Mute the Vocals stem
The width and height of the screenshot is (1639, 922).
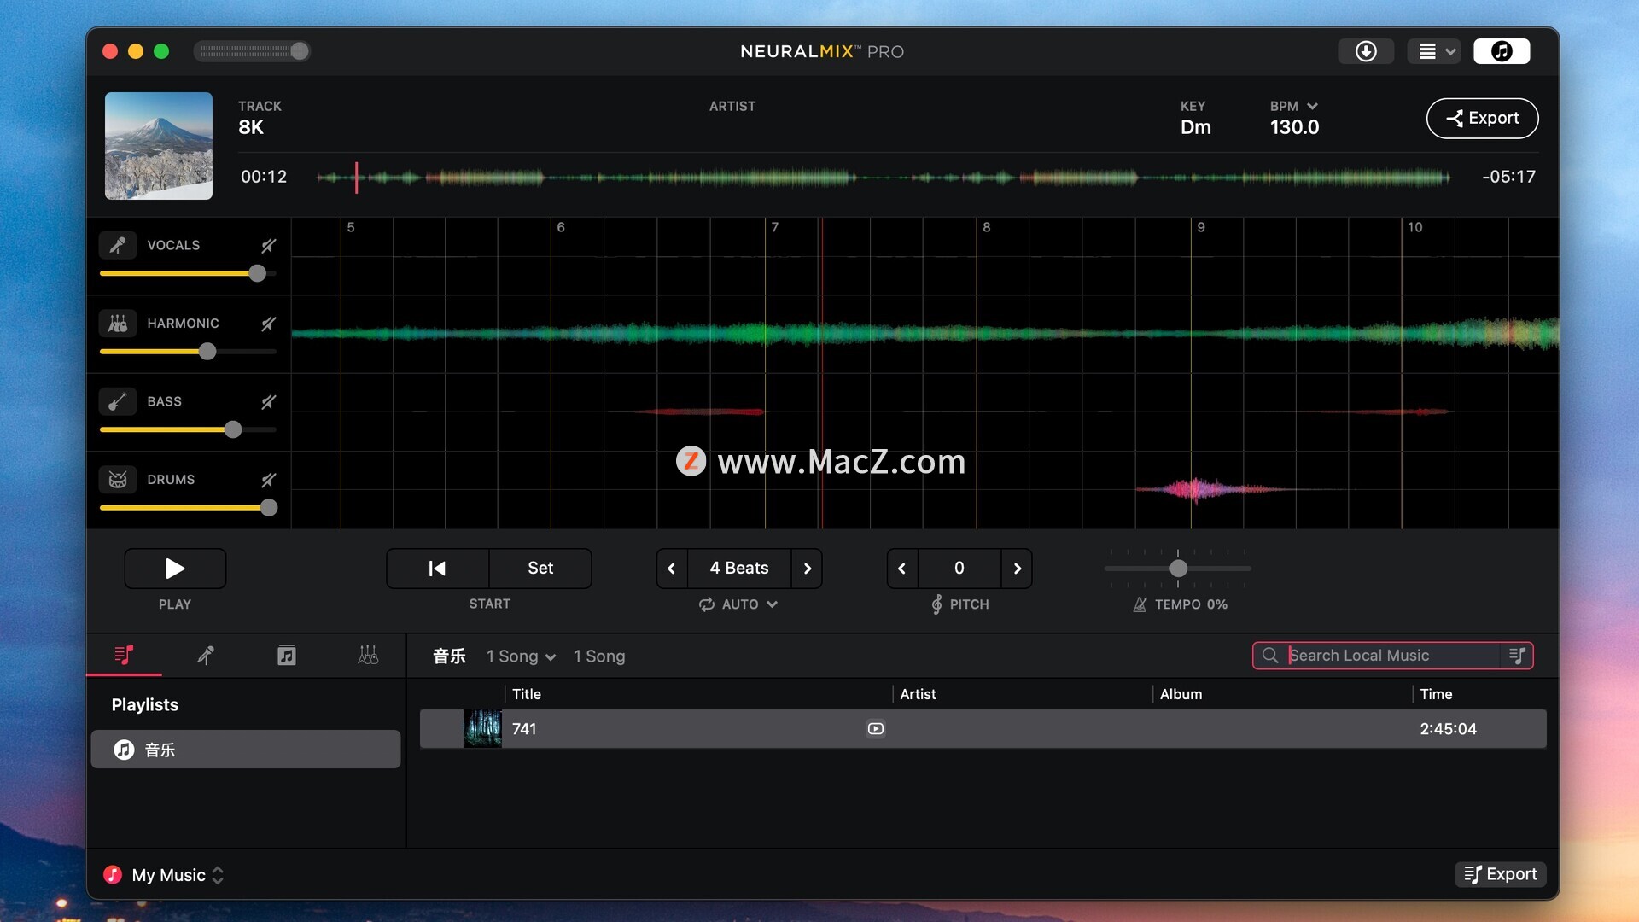coord(268,246)
